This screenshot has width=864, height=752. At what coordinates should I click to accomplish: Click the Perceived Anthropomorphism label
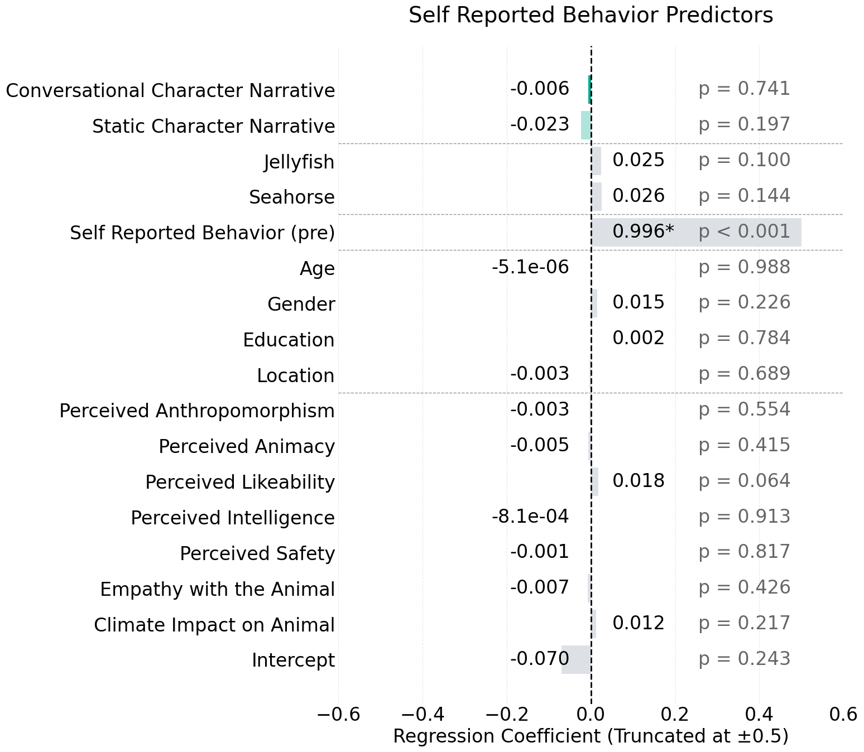(x=197, y=411)
